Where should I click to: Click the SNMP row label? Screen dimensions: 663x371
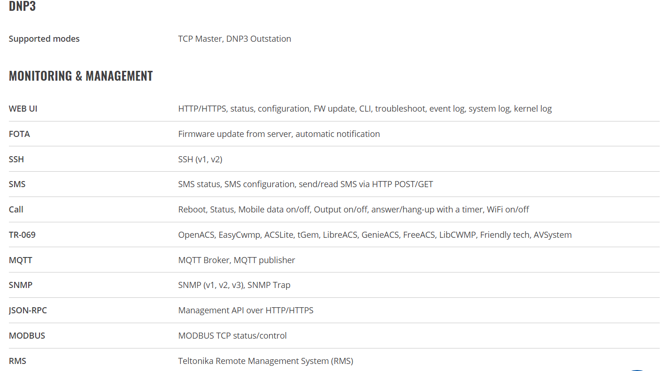pos(21,285)
